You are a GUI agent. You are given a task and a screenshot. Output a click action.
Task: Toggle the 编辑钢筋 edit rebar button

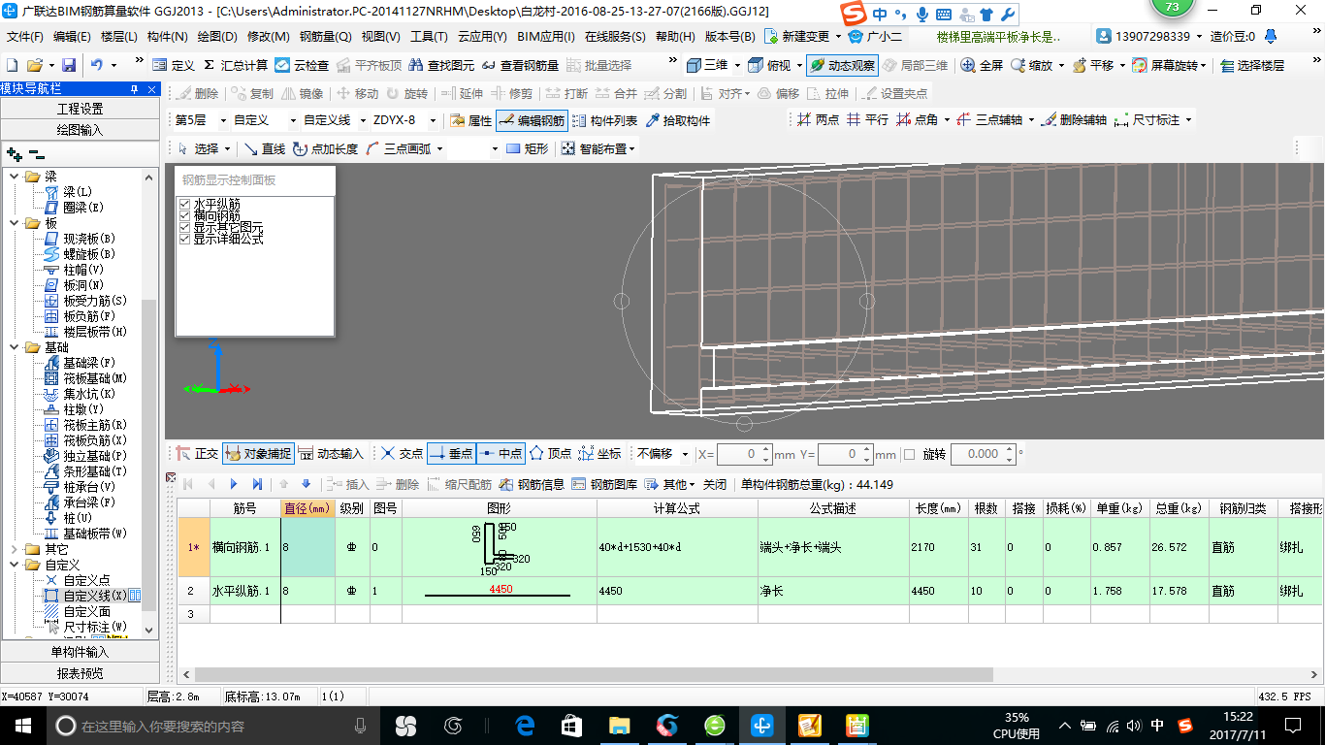531,120
